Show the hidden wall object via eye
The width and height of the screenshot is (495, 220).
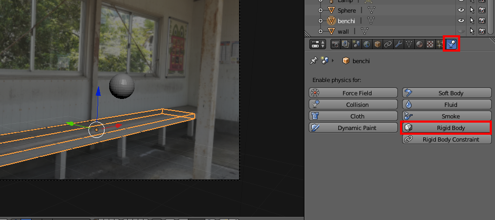point(461,31)
